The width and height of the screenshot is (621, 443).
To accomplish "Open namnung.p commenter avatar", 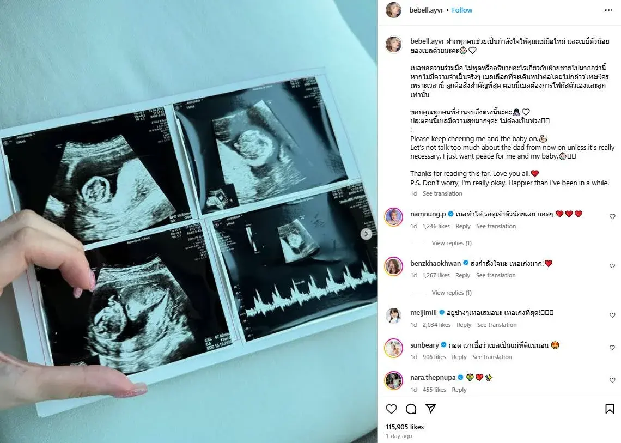I will click(394, 217).
